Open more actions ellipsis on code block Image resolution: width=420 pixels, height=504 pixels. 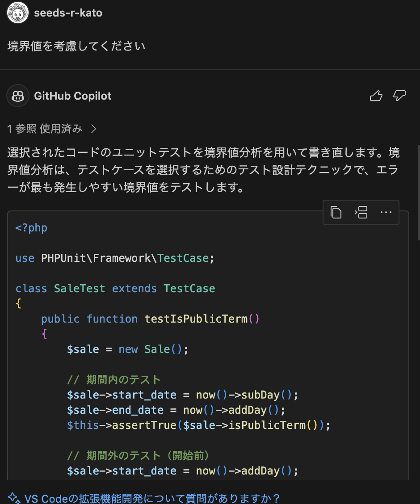click(x=386, y=212)
